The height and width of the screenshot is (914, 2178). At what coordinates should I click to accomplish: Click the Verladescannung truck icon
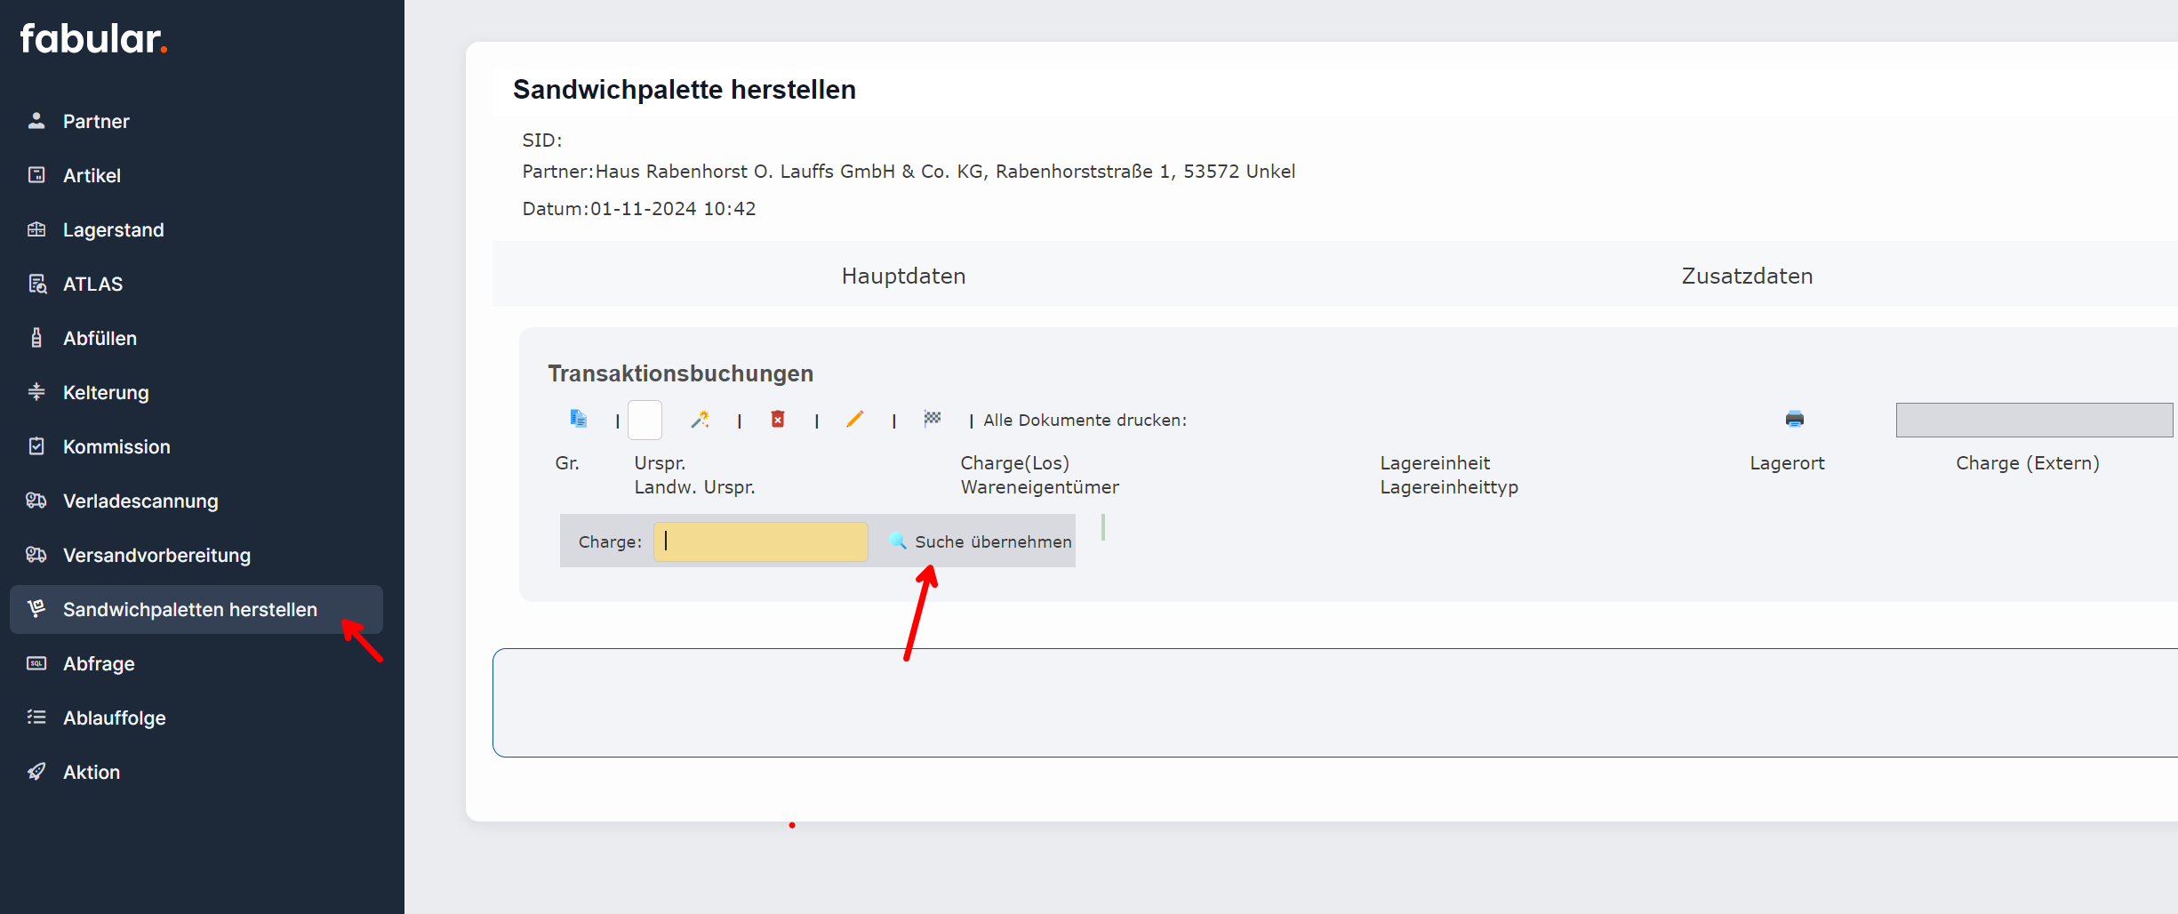[x=36, y=501]
